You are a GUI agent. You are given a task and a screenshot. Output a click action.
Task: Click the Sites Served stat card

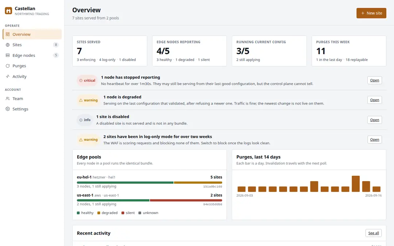110,51
